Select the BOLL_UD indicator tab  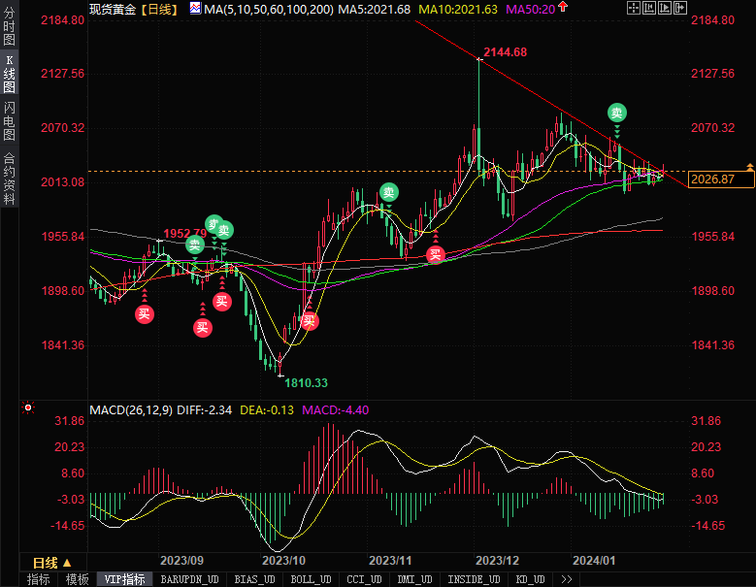point(311,579)
